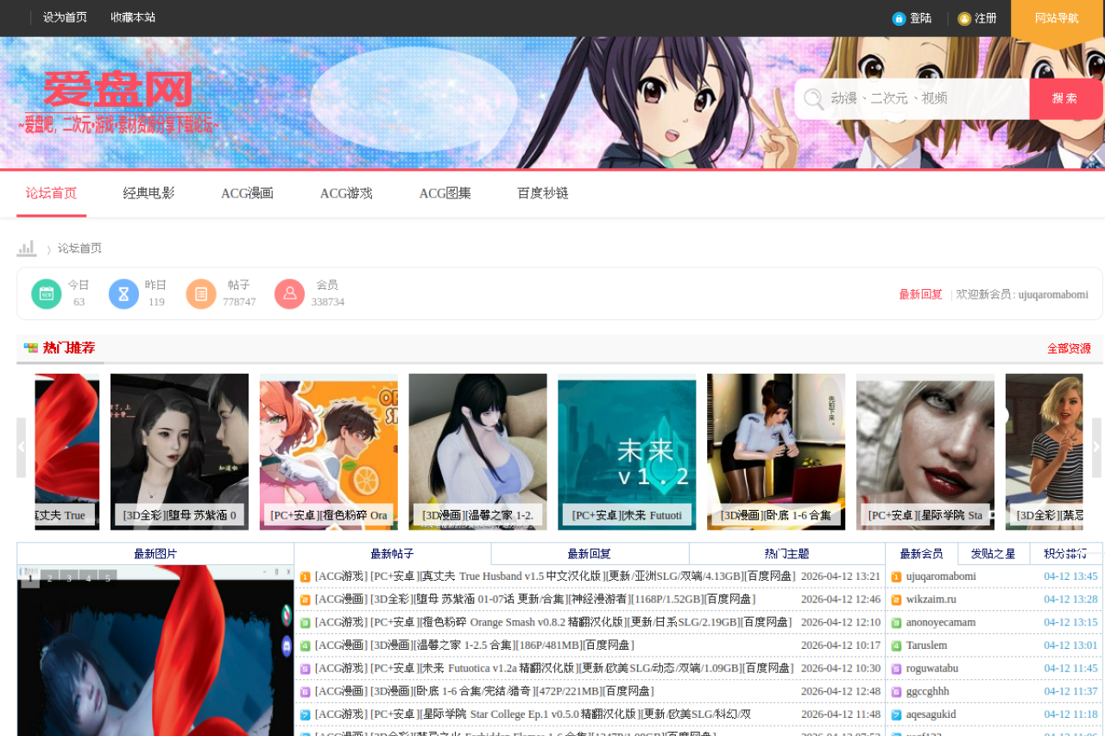Click the red 会员 person icon
Image resolution: width=1105 pixels, height=736 pixels.
[x=290, y=293]
